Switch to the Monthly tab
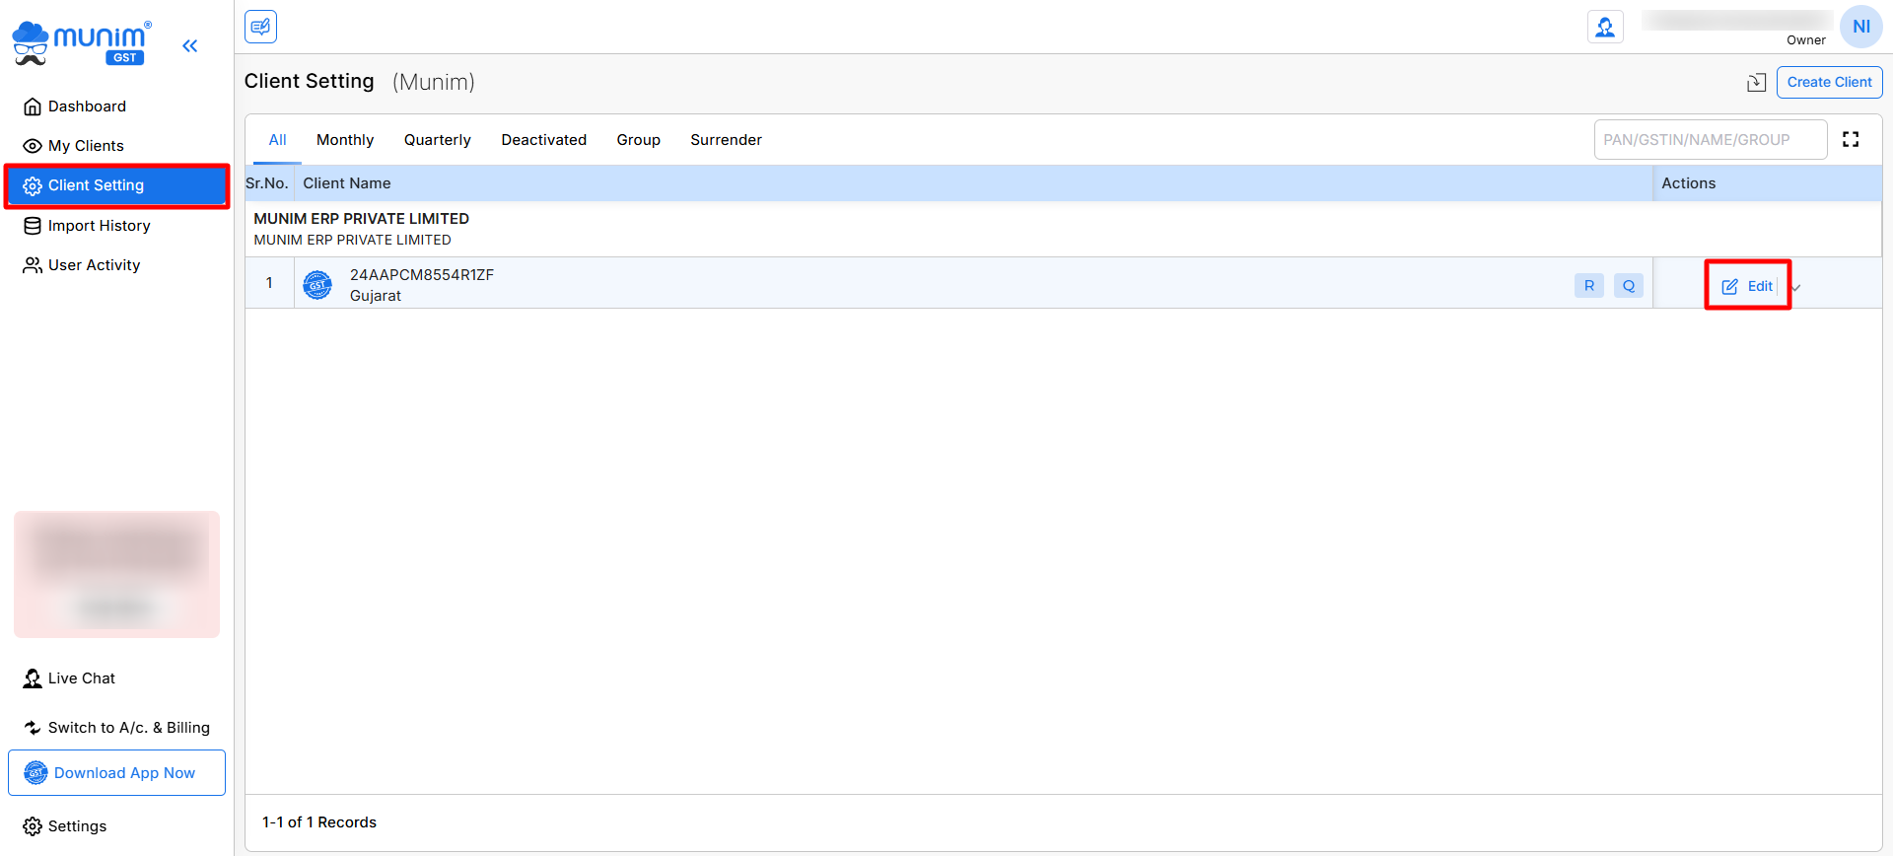The height and width of the screenshot is (856, 1893). (x=345, y=140)
